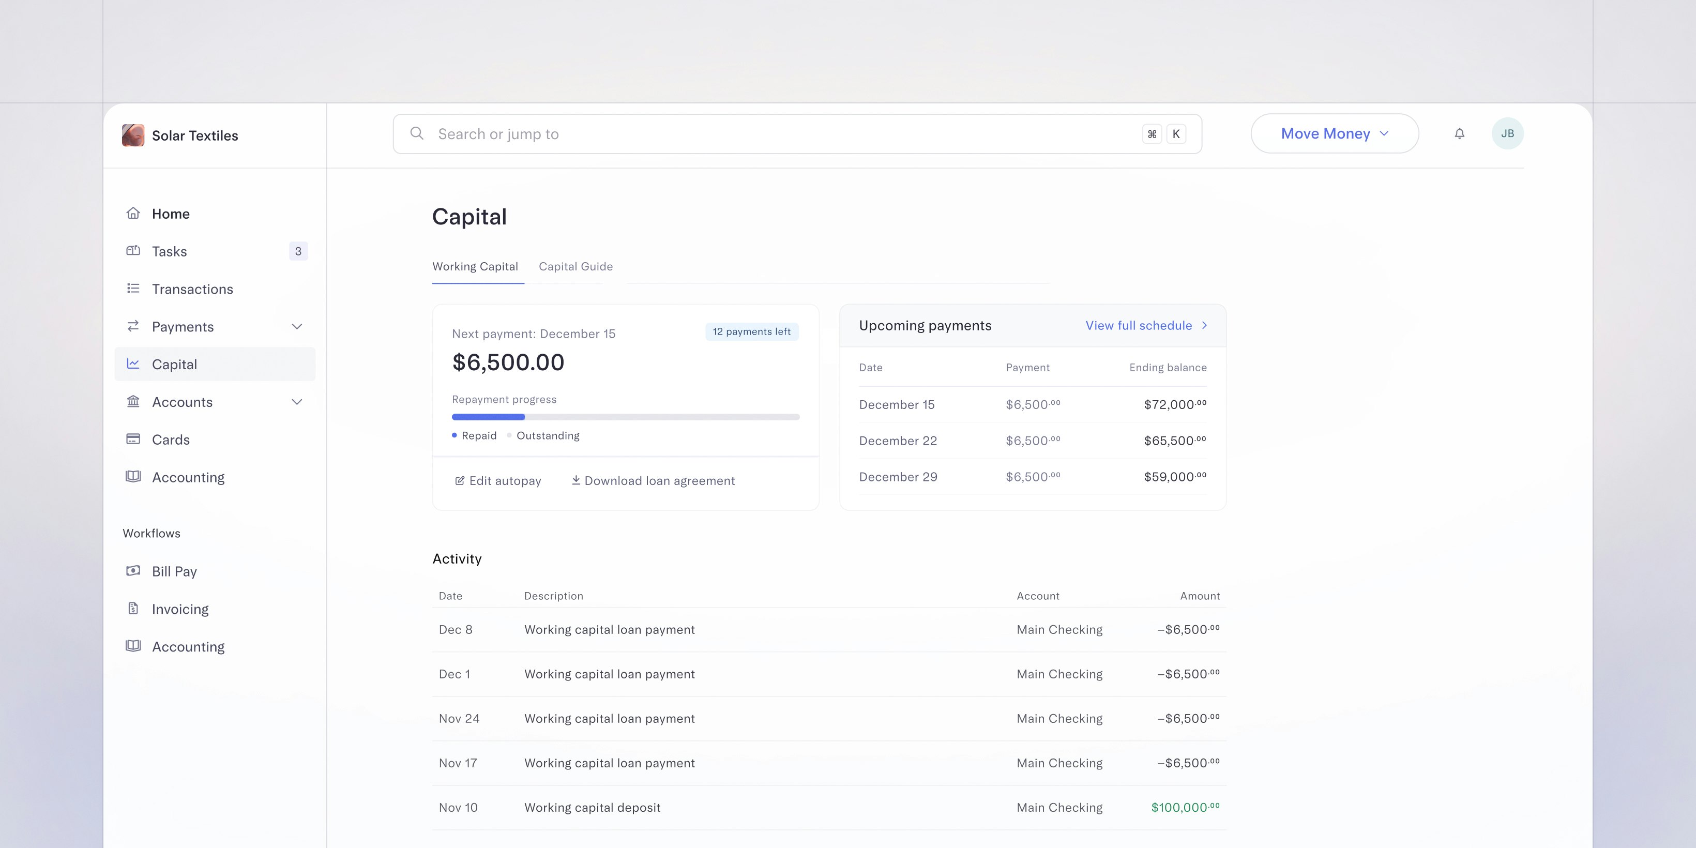Click the download loan agreement arrow icon
1696x848 pixels.
point(576,481)
